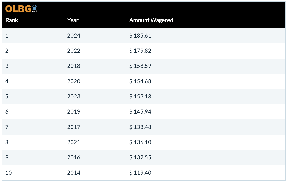Select the 2014 year cell
Image resolution: width=288 pixels, height=183 pixels.
click(74, 173)
